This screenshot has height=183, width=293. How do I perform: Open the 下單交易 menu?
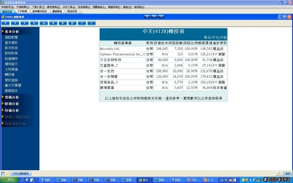(x=38, y=7)
